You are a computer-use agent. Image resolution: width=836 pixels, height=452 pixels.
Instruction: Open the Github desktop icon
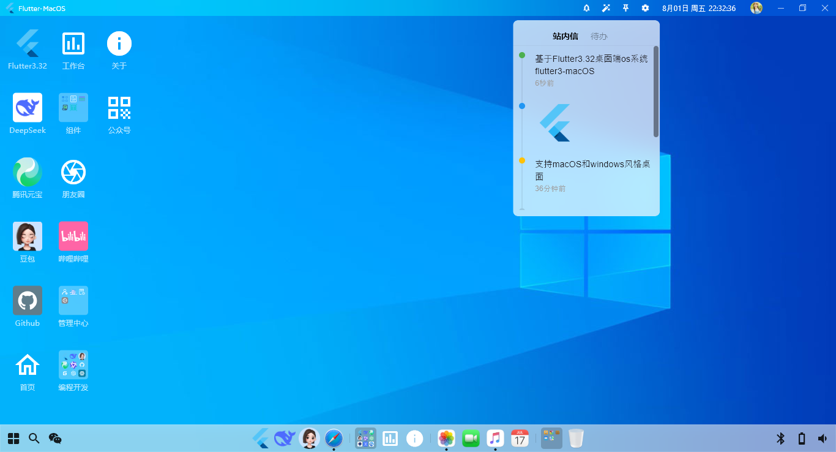(x=28, y=301)
